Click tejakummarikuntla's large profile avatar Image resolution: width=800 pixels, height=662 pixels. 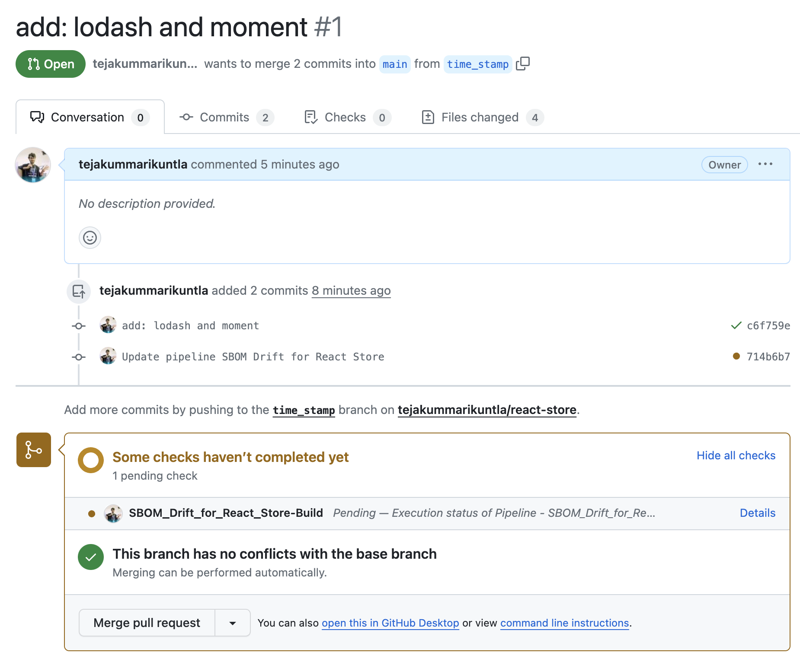point(33,165)
